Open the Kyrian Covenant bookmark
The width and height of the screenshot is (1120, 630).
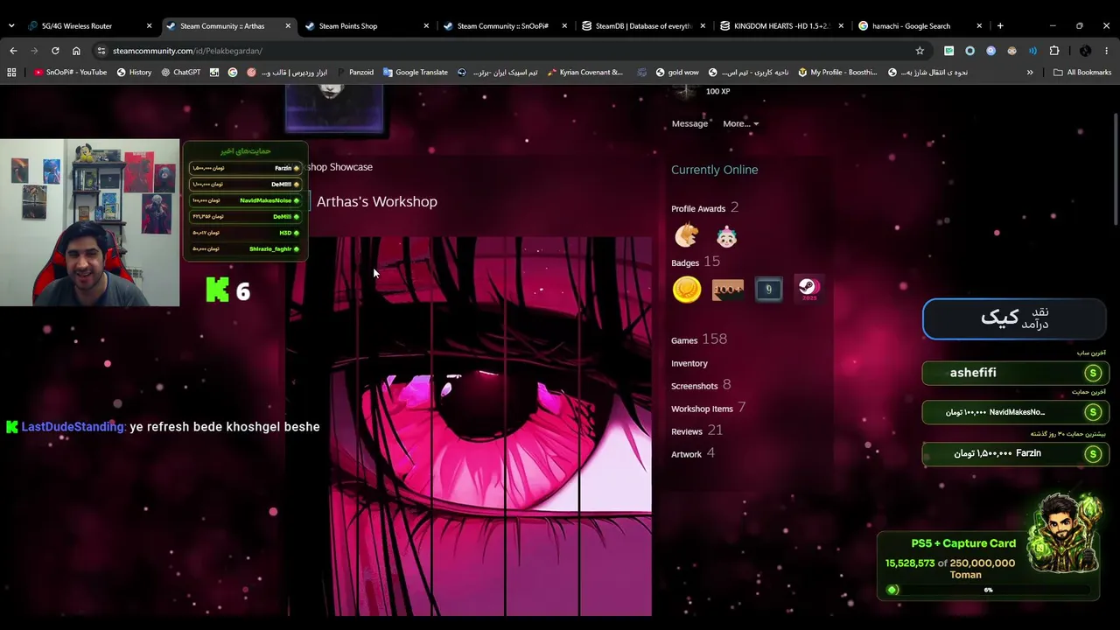584,73
